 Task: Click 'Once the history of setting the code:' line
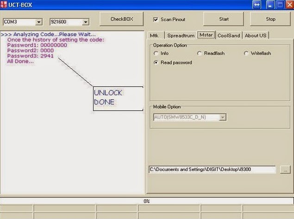[x=56, y=40]
